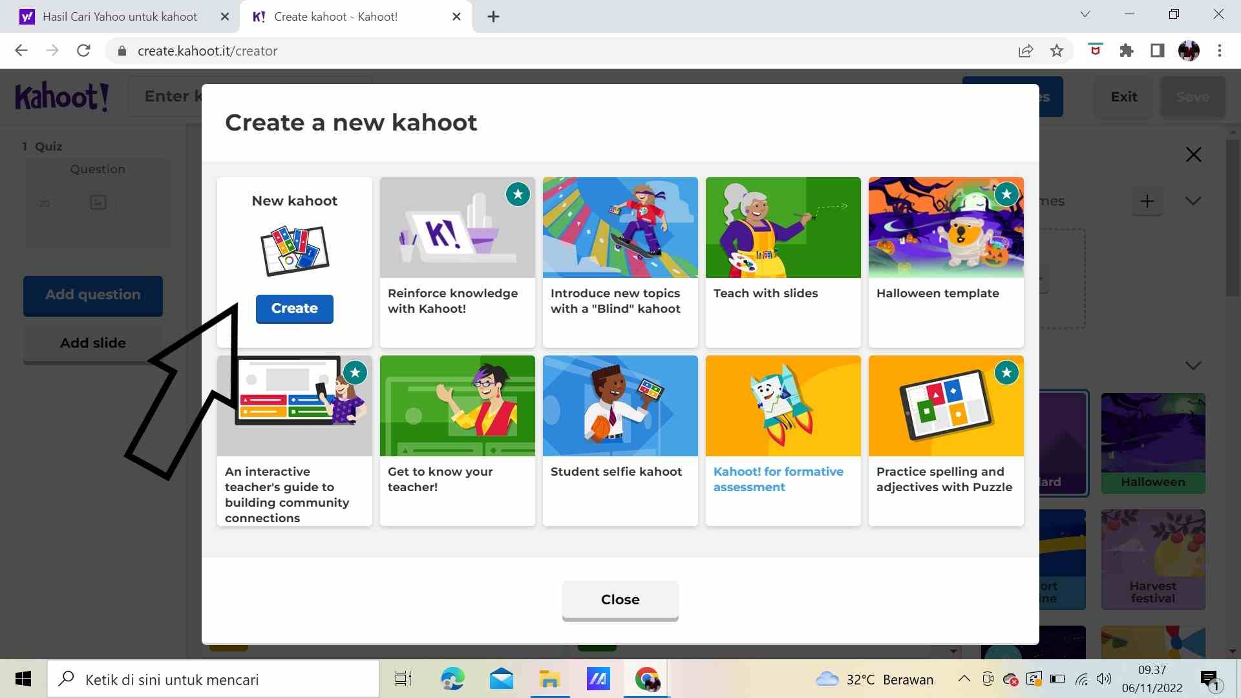The height and width of the screenshot is (698, 1241).
Task: Select the Halloween theme thumbnail
Action: click(x=1153, y=443)
